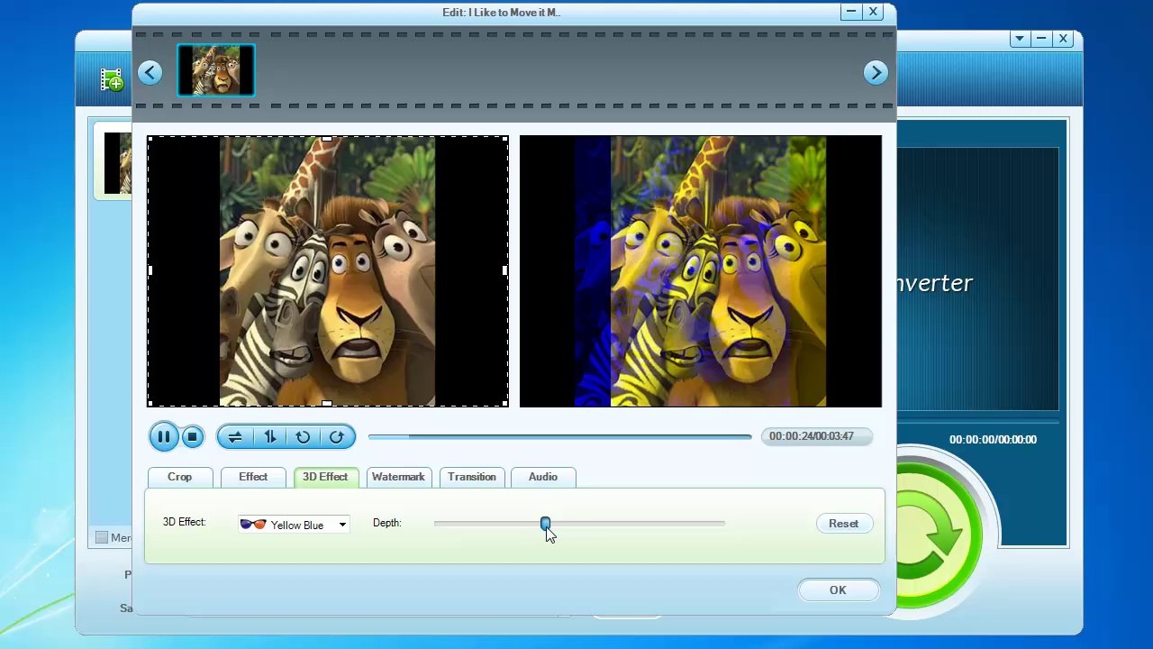Image resolution: width=1153 pixels, height=649 pixels.
Task: Rotate the video counterclockwise
Action: coord(303,437)
